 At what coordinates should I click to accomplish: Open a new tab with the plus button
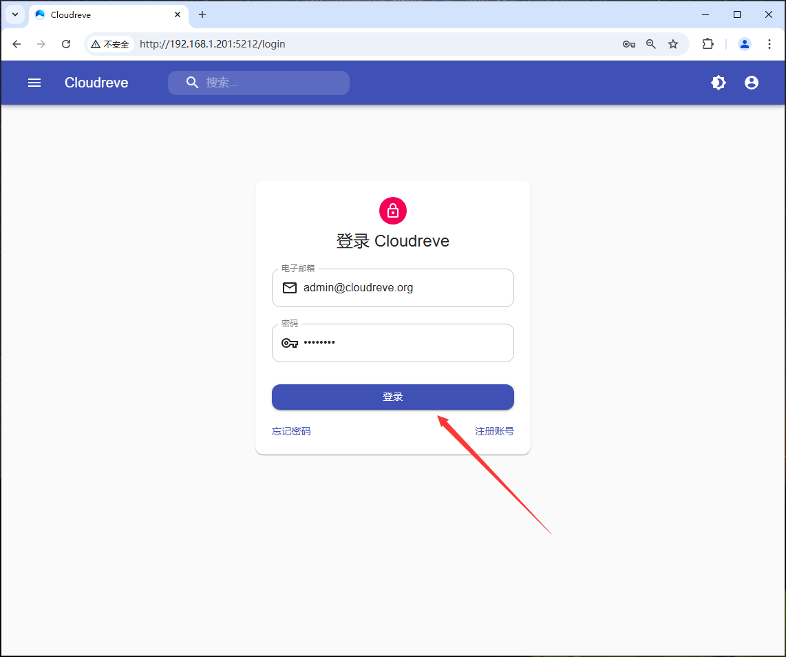(202, 14)
